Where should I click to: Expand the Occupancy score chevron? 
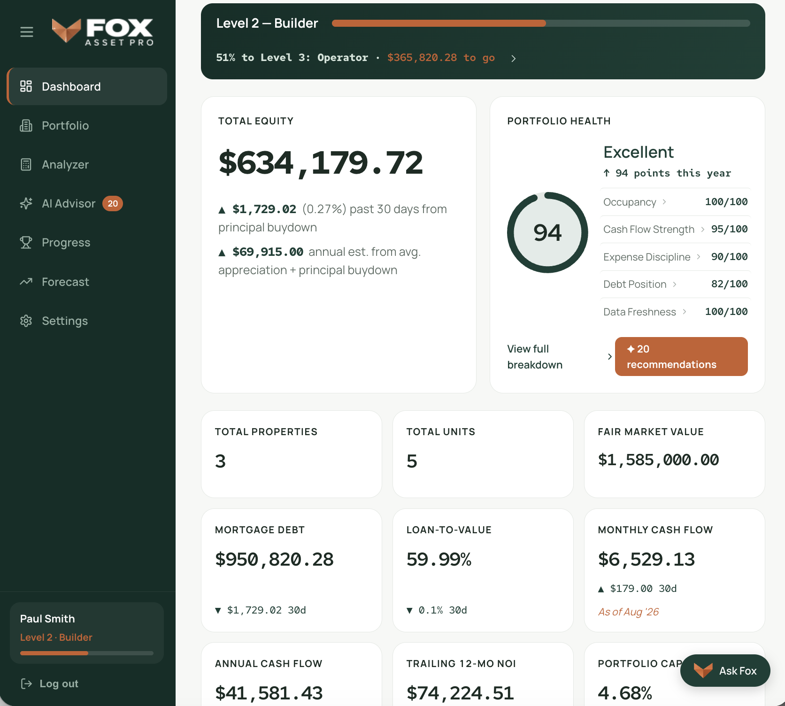point(664,202)
